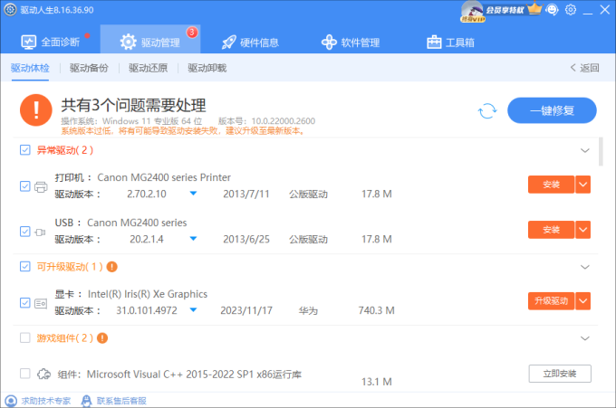Click the 一键修复 button

(x=552, y=110)
